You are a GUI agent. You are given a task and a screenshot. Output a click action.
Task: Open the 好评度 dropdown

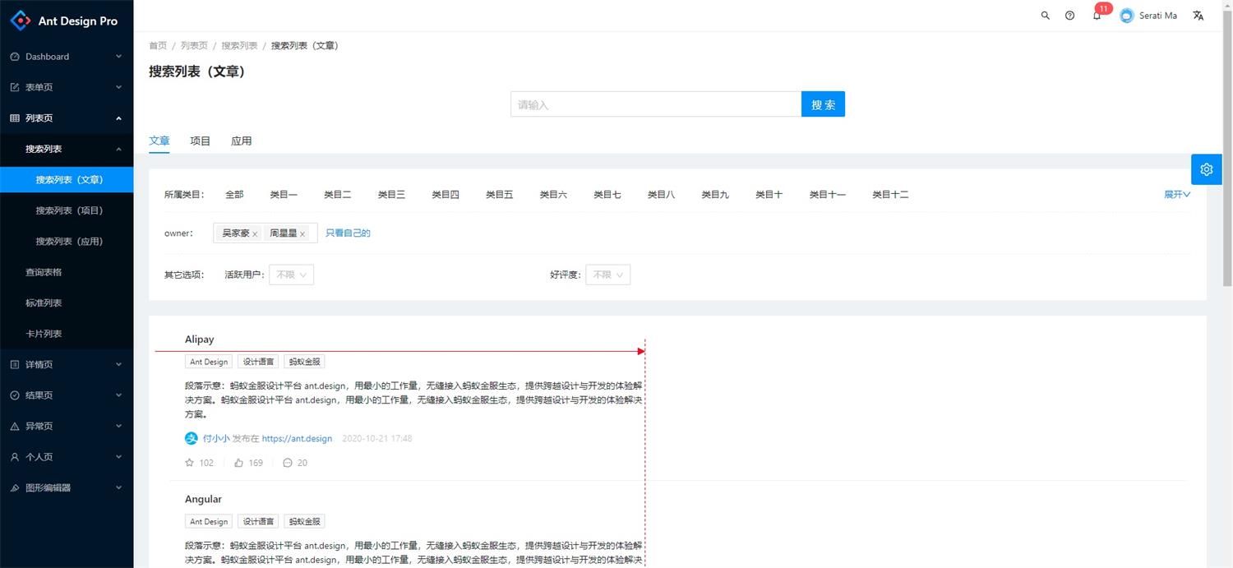point(607,275)
